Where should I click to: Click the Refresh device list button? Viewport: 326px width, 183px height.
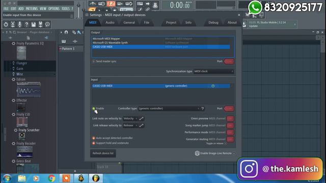tap(103, 154)
